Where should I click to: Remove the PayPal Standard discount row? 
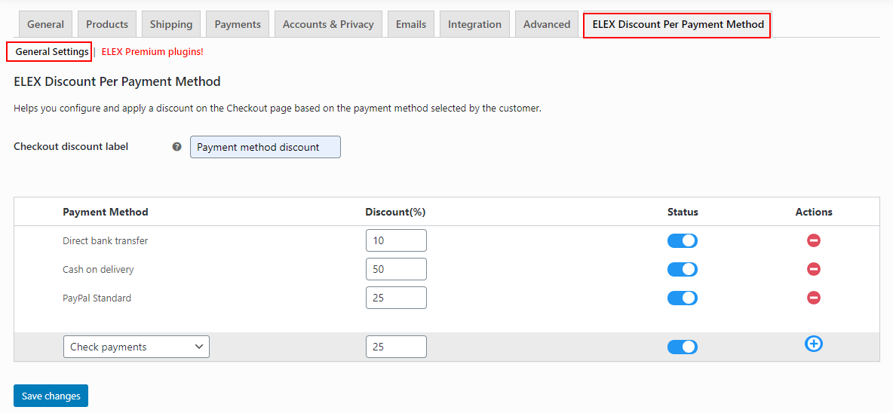point(813,298)
